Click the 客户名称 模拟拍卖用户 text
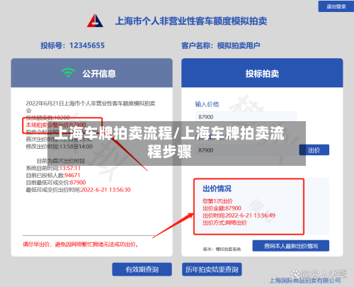Viewport: 354px width, 287px height. [x=221, y=45]
